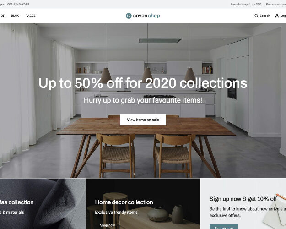This screenshot has height=229, width=286.
Task: Open search via magnifier icon
Action: point(256,16)
